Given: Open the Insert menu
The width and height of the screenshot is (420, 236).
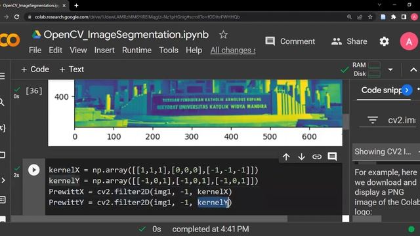Looking at the screenshot, I should tap(104, 50).
